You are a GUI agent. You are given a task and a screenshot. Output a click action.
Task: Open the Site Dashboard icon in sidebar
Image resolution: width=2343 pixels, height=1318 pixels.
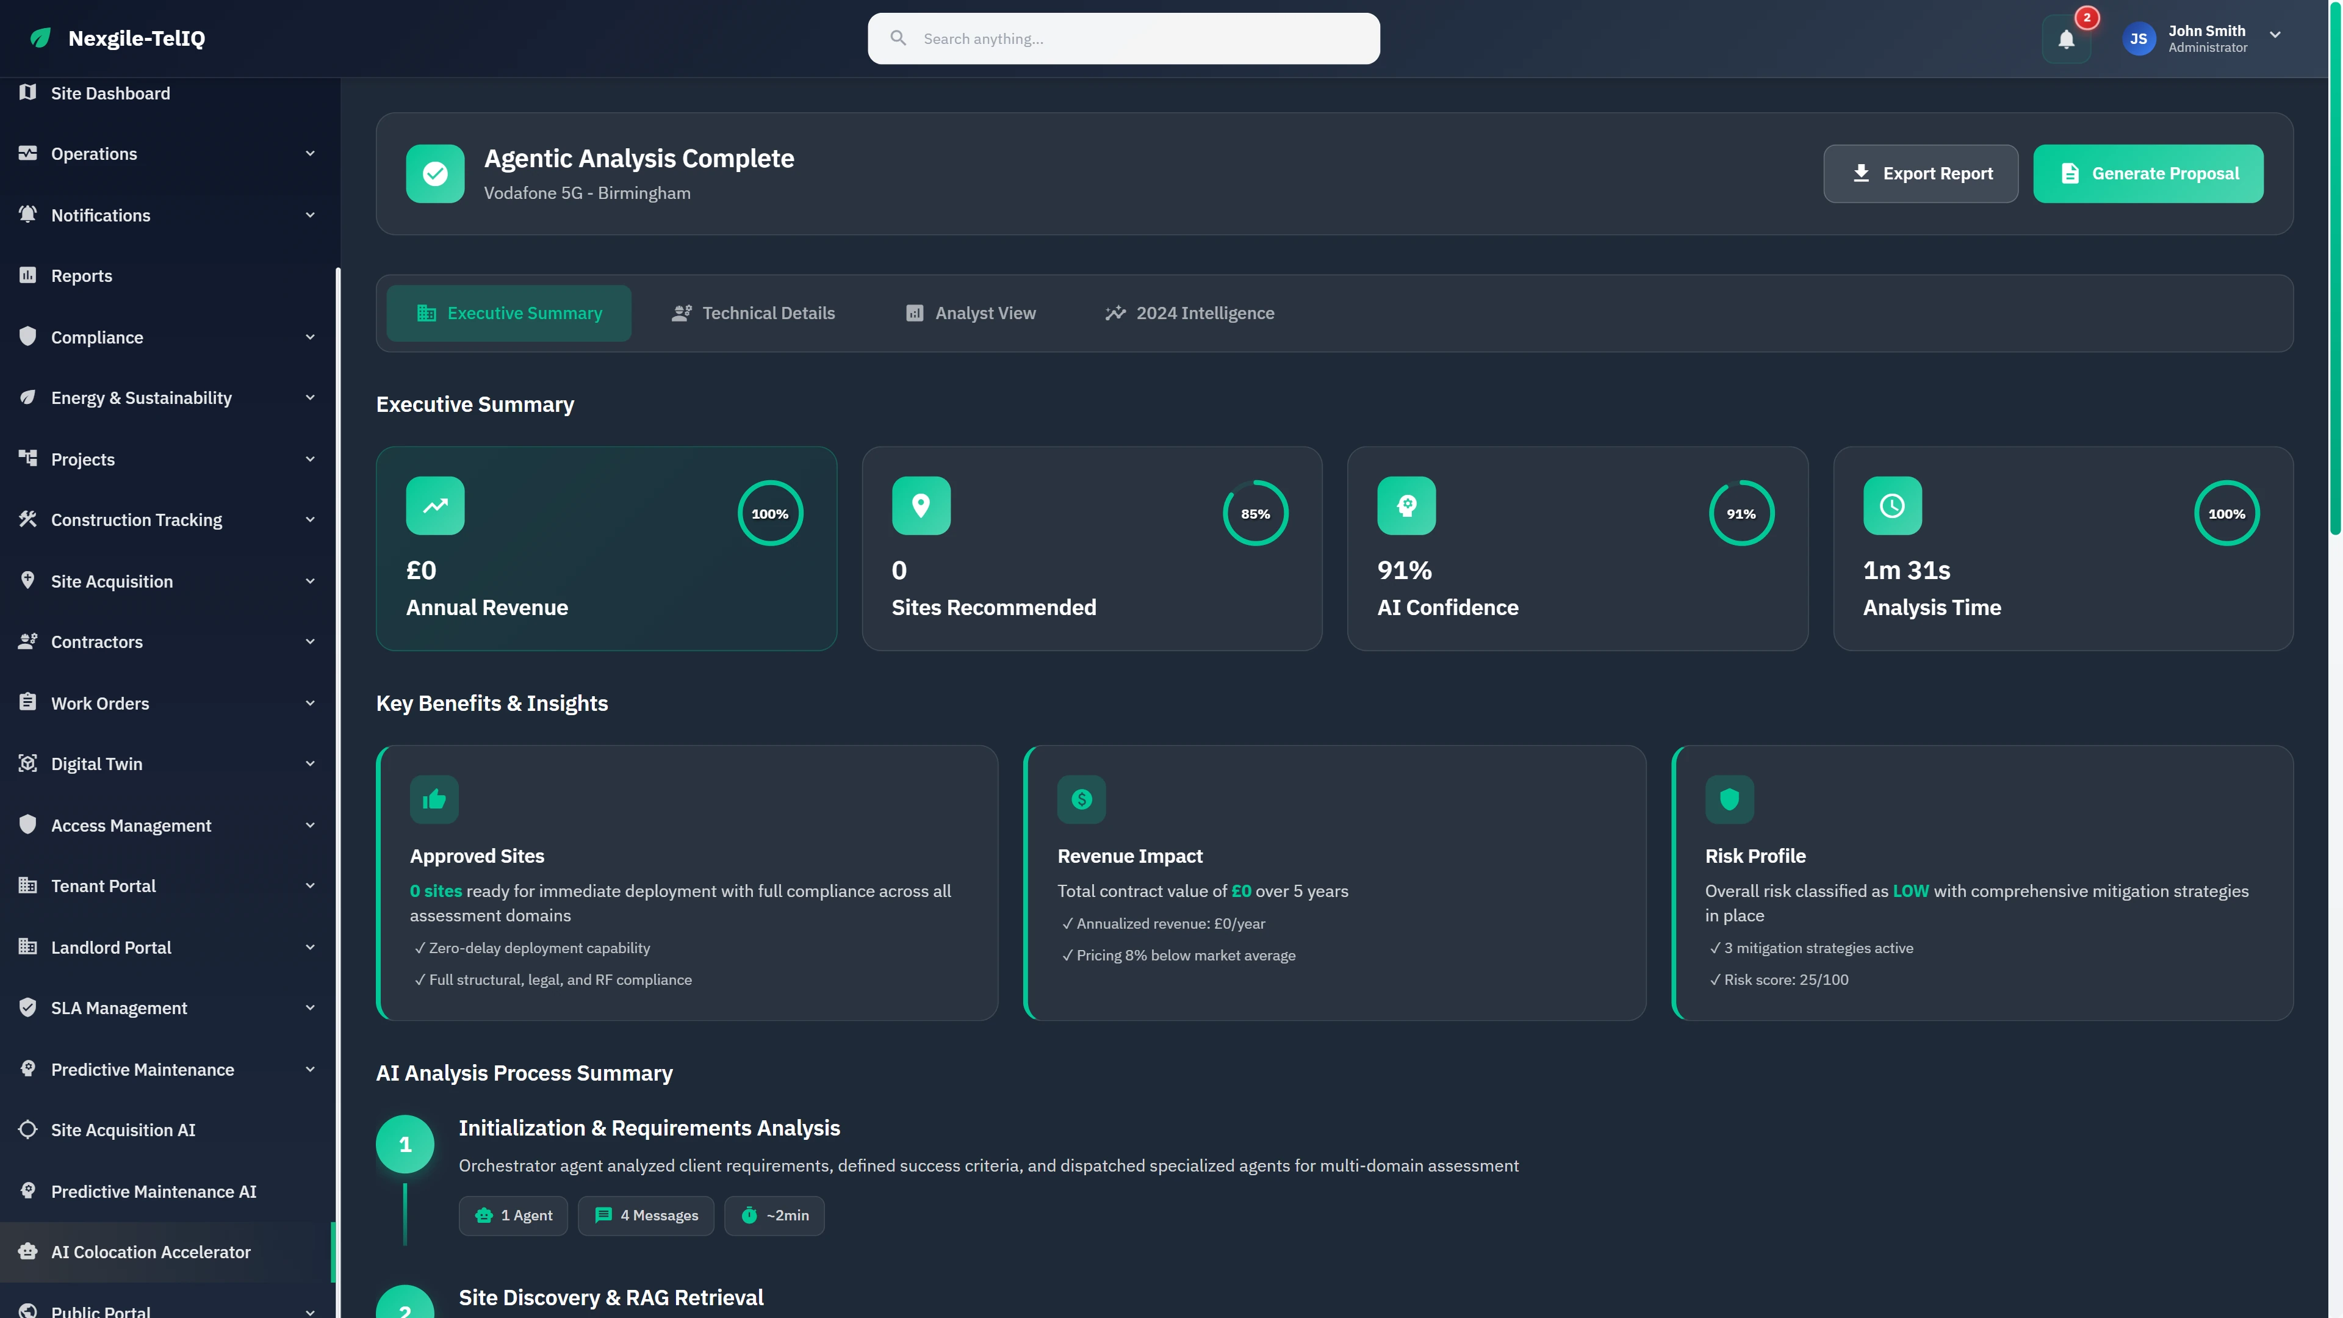coord(26,93)
